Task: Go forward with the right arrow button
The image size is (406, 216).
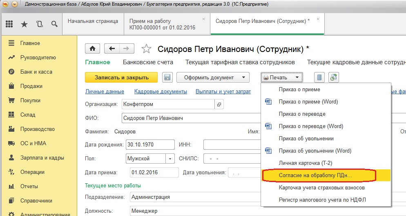Action: coord(126,49)
